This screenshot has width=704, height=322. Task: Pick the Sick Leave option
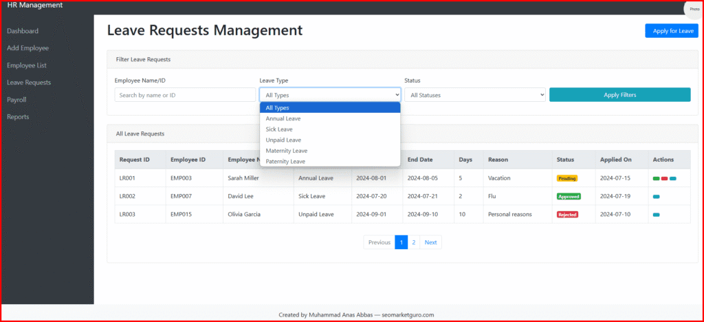280,129
